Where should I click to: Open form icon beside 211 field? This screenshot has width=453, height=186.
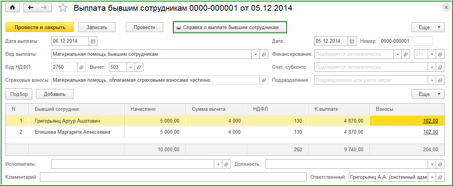[x=440, y=54]
